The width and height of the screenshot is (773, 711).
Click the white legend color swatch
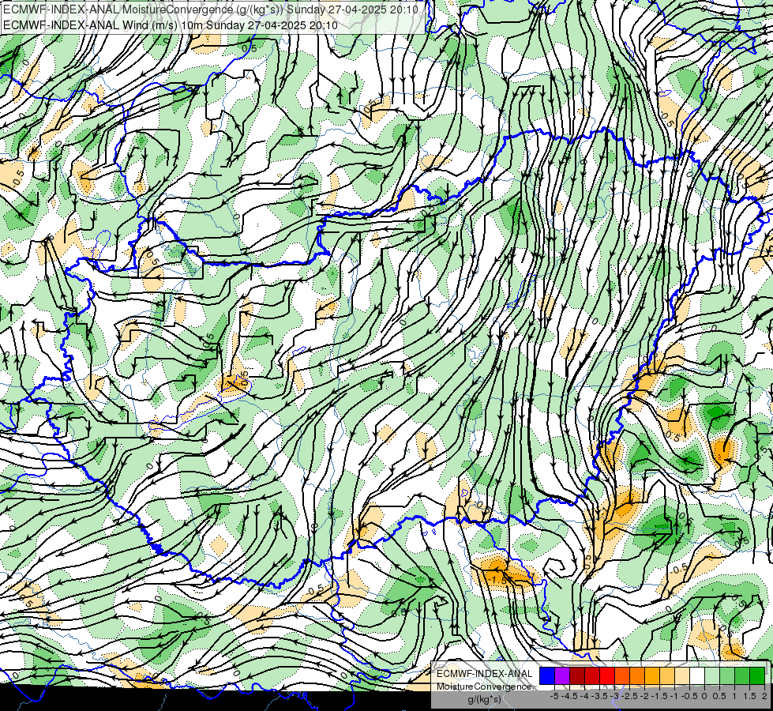tap(697, 675)
